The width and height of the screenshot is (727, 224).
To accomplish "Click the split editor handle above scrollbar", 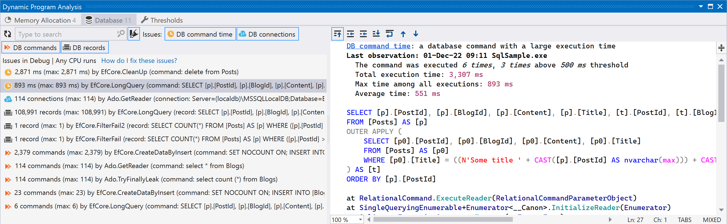I will [x=721, y=48].
